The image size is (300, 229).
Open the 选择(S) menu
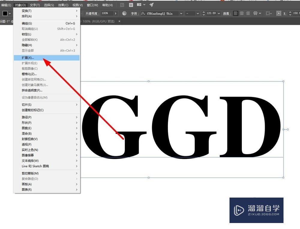click(49, 5)
